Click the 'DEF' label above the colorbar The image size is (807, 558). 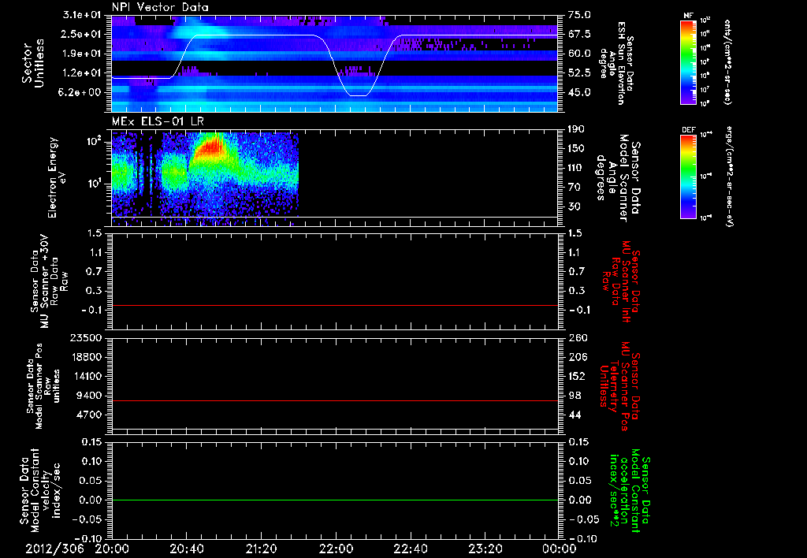[688, 130]
